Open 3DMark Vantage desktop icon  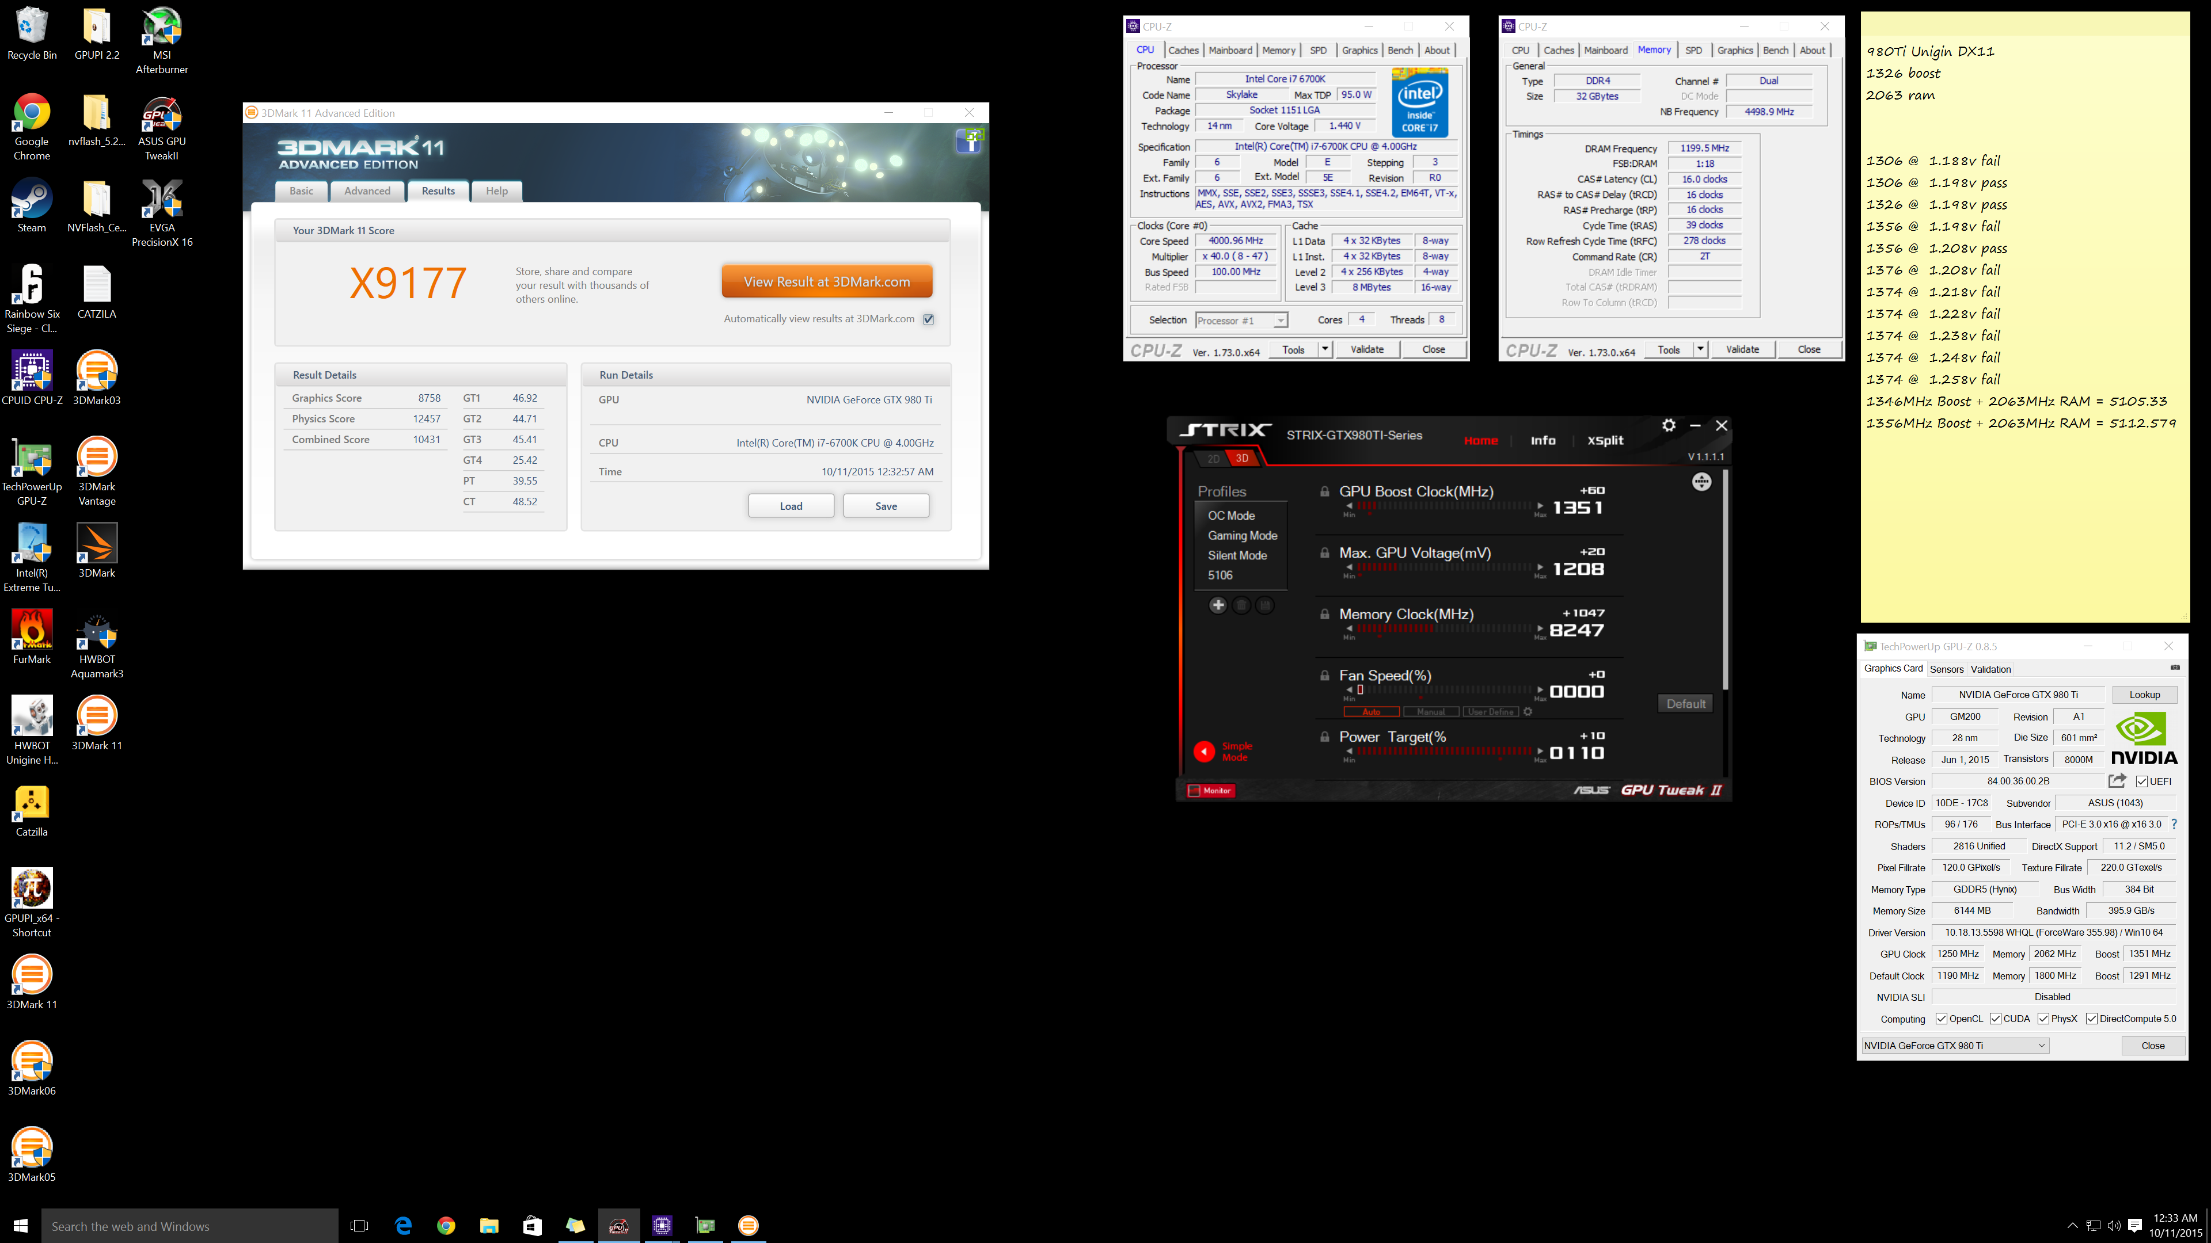pyautogui.click(x=97, y=472)
